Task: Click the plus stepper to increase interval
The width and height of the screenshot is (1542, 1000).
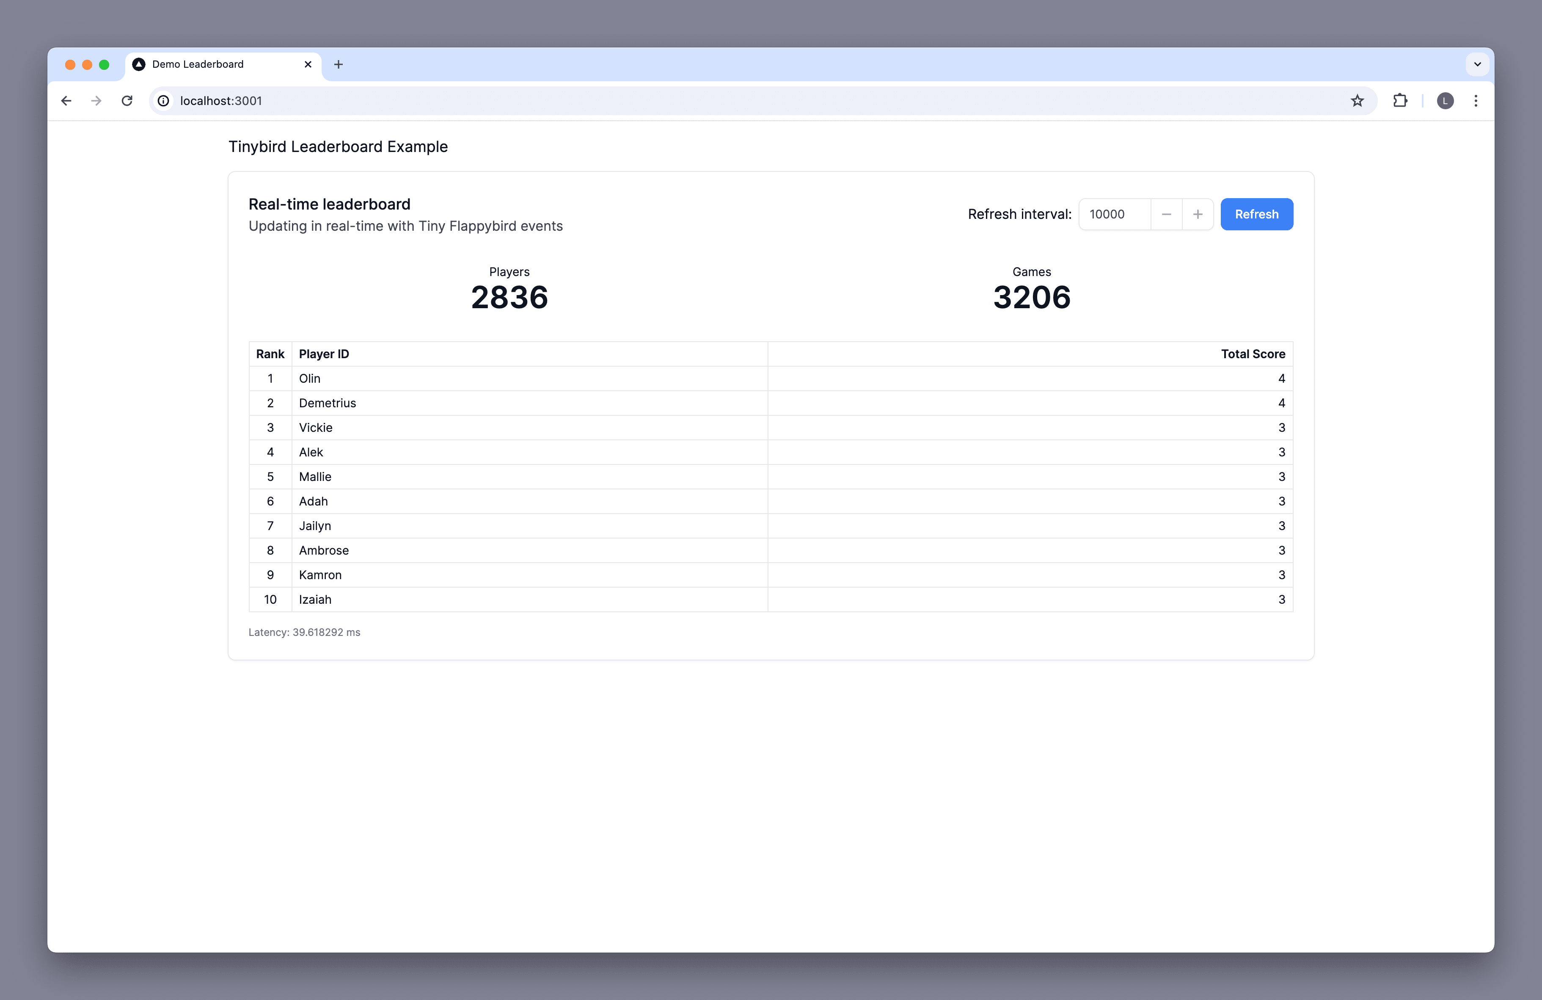Action: (1197, 214)
